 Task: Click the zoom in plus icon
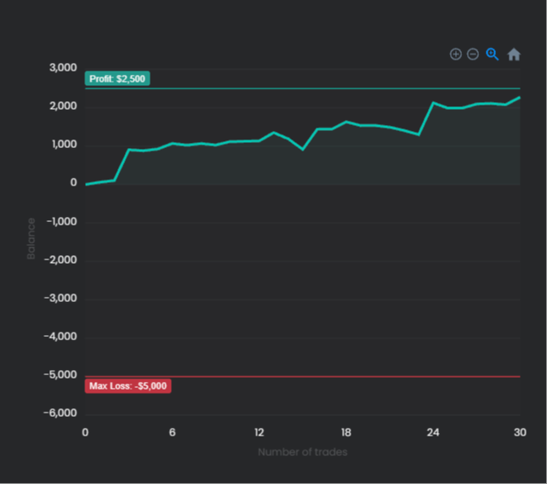(456, 54)
